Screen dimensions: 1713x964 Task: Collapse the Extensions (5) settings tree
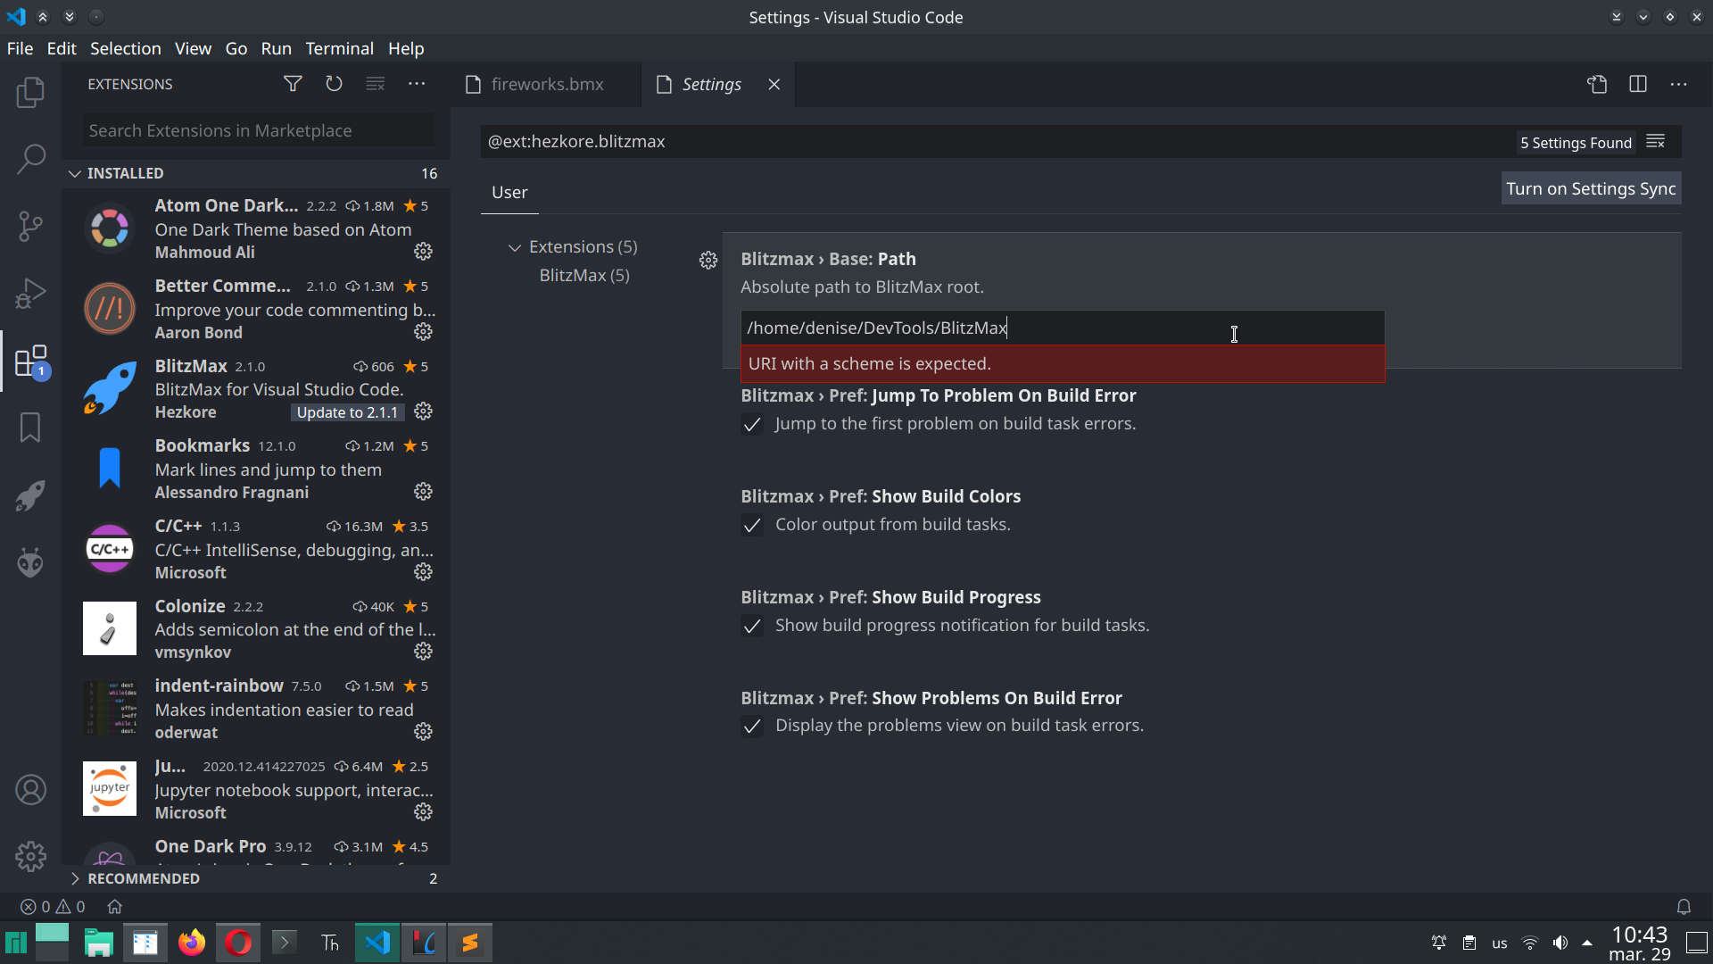point(516,247)
